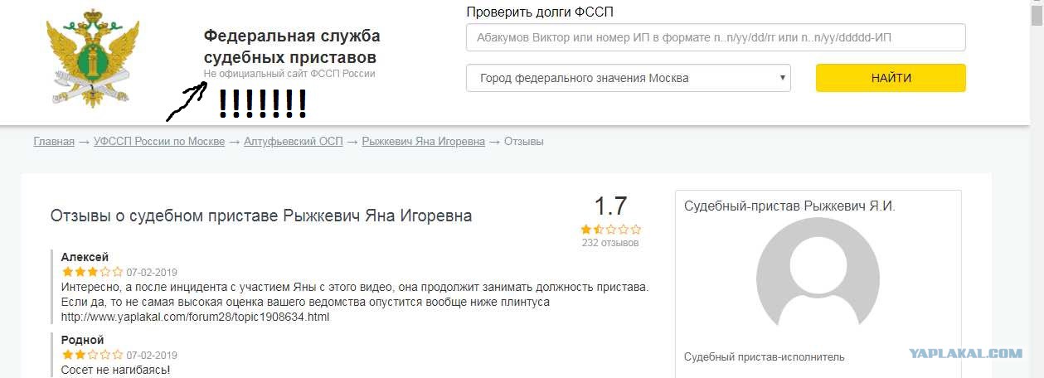Open Алтуфьевский ОСП breadcrumb link
This screenshot has width=1044, height=378.
(x=293, y=142)
